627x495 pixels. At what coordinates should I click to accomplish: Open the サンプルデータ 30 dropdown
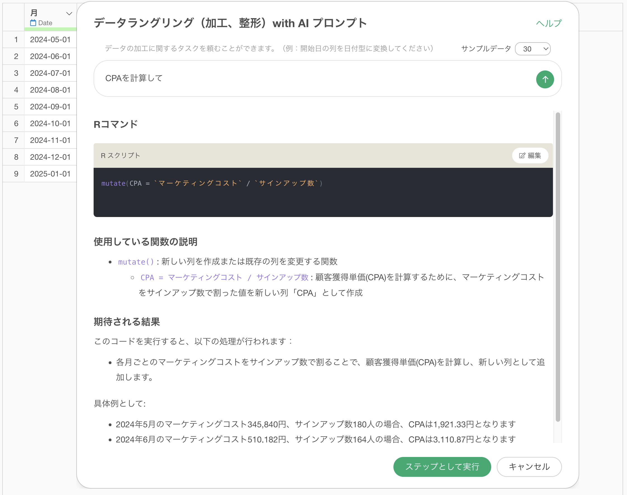[532, 49]
